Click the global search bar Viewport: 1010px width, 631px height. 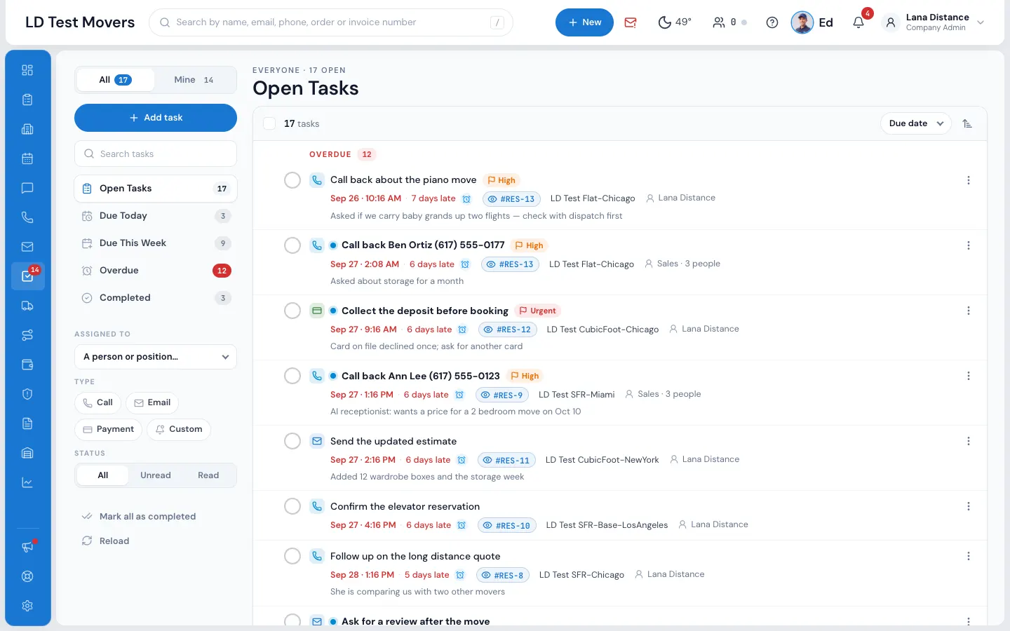331,22
